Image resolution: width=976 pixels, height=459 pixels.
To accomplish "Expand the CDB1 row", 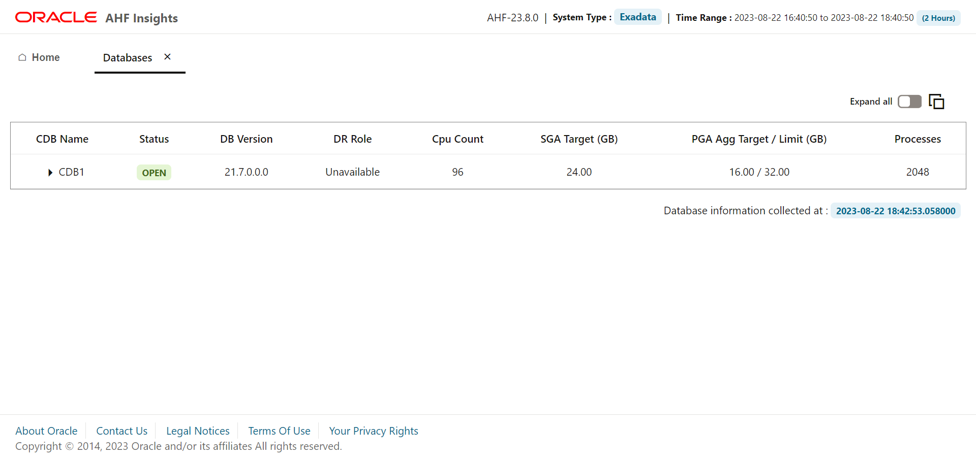I will coord(50,173).
